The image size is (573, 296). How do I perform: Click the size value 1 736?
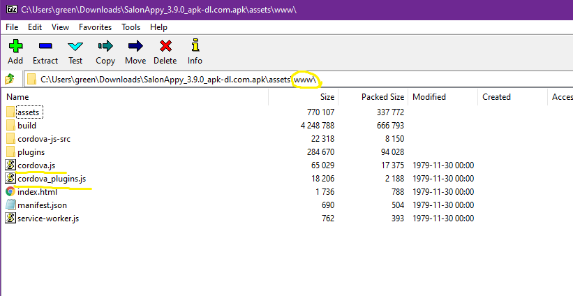coord(325,191)
